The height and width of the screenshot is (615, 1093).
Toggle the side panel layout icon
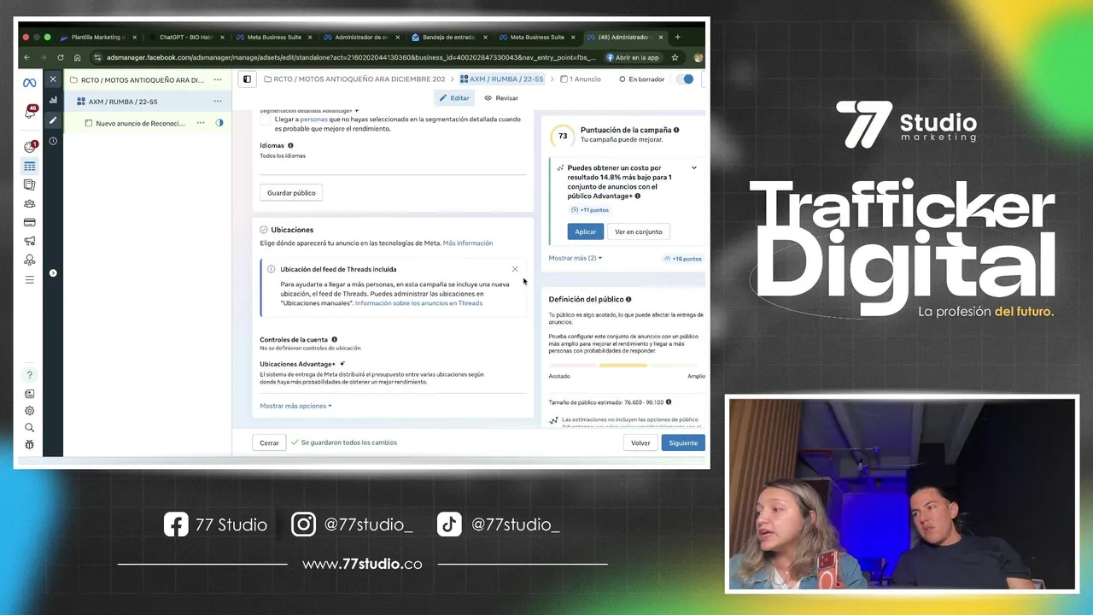(x=247, y=79)
